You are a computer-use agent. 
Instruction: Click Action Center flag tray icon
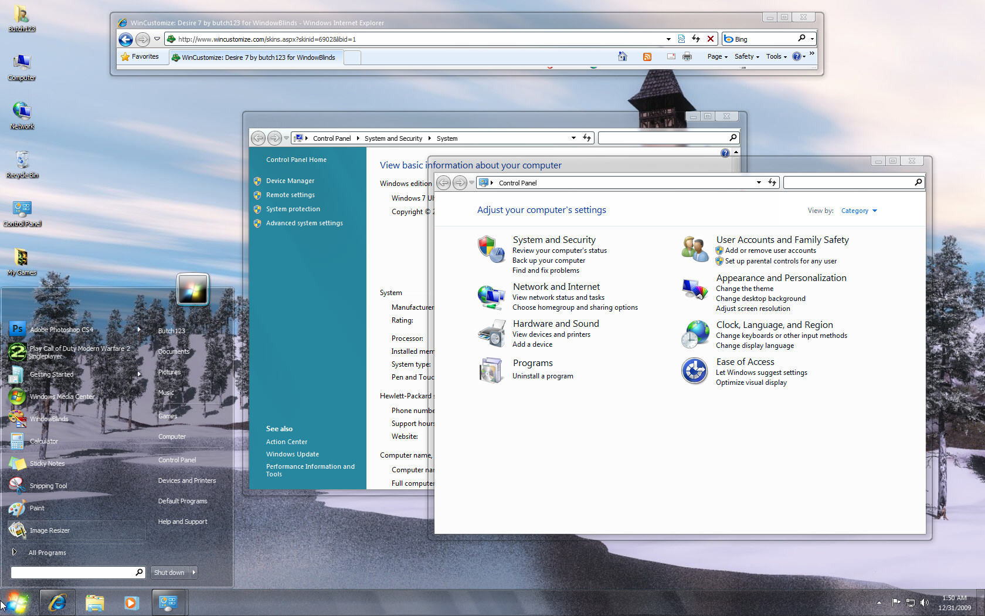click(x=896, y=603)
